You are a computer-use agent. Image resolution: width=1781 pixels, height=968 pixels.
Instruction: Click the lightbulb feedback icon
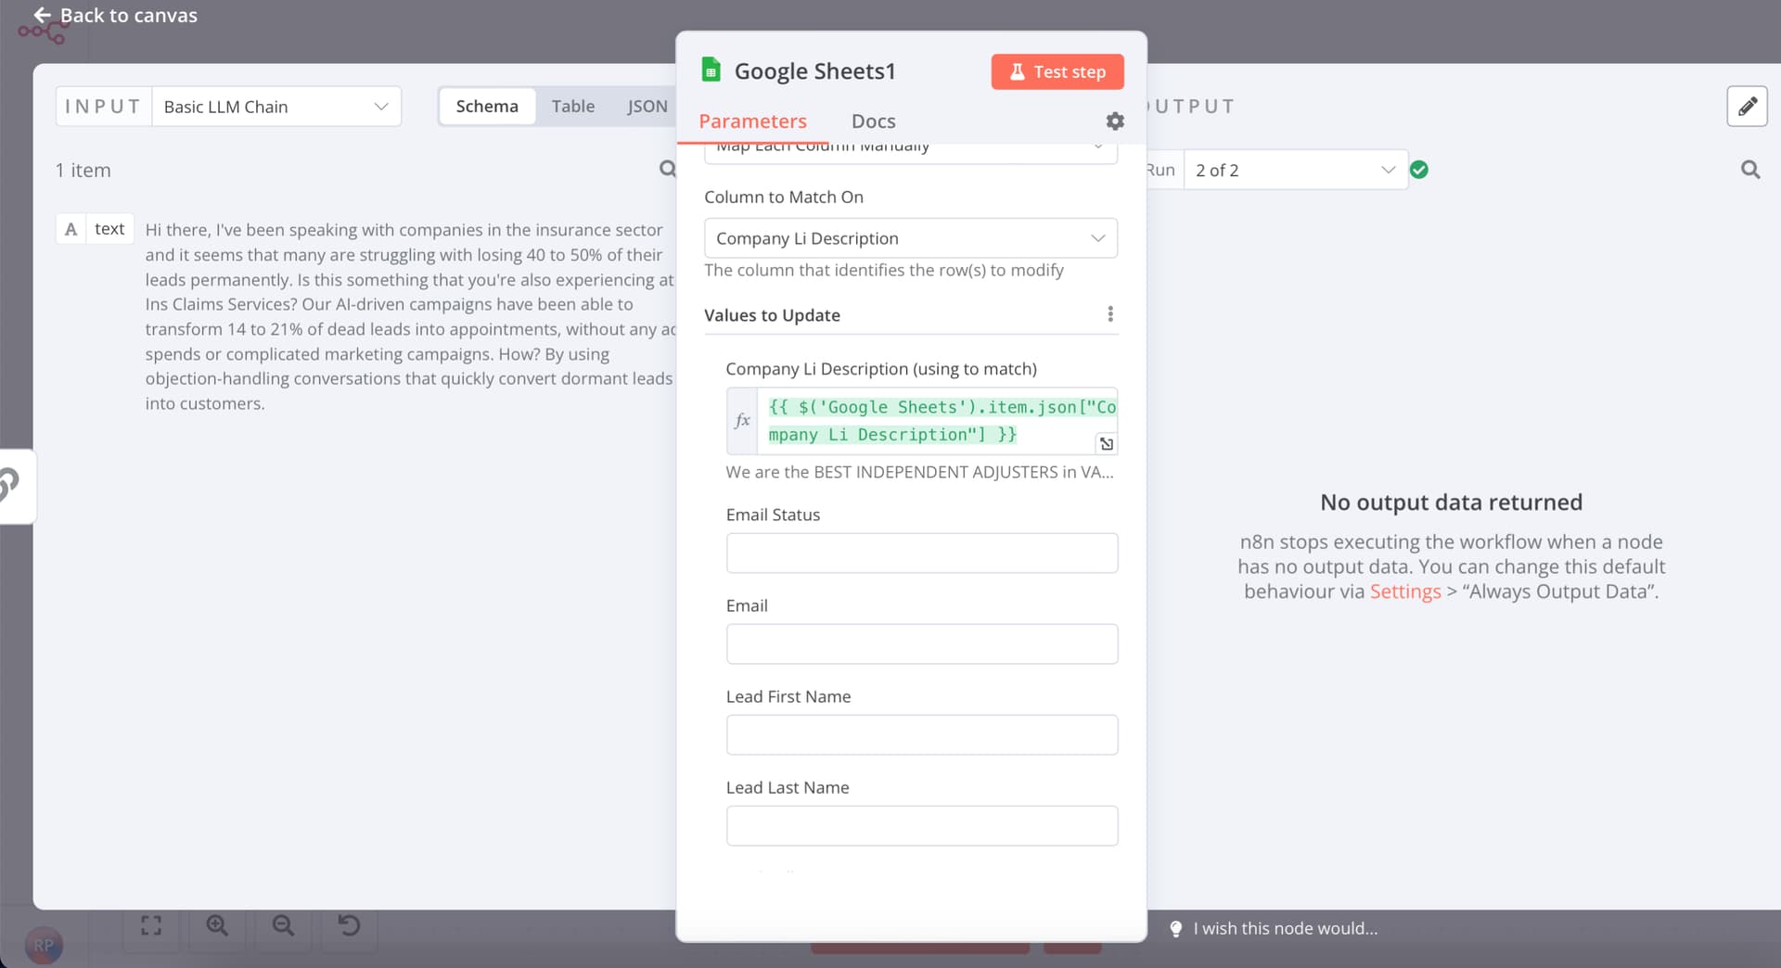point(1175,928)
